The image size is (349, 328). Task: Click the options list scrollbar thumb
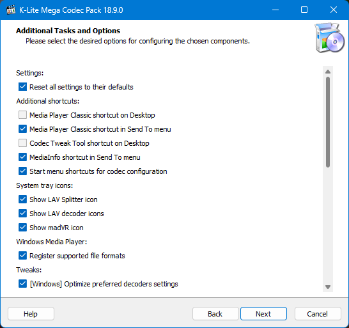pos(328,122)
